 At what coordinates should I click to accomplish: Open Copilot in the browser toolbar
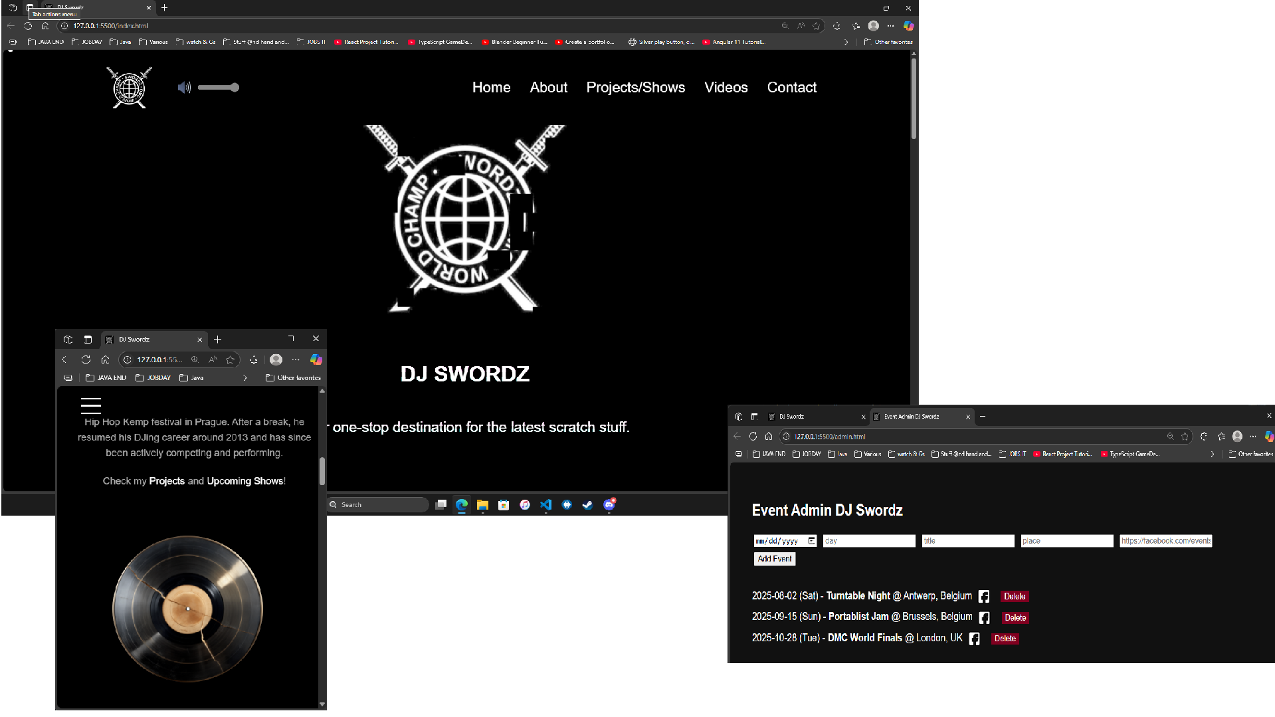[x=909, y=26]
